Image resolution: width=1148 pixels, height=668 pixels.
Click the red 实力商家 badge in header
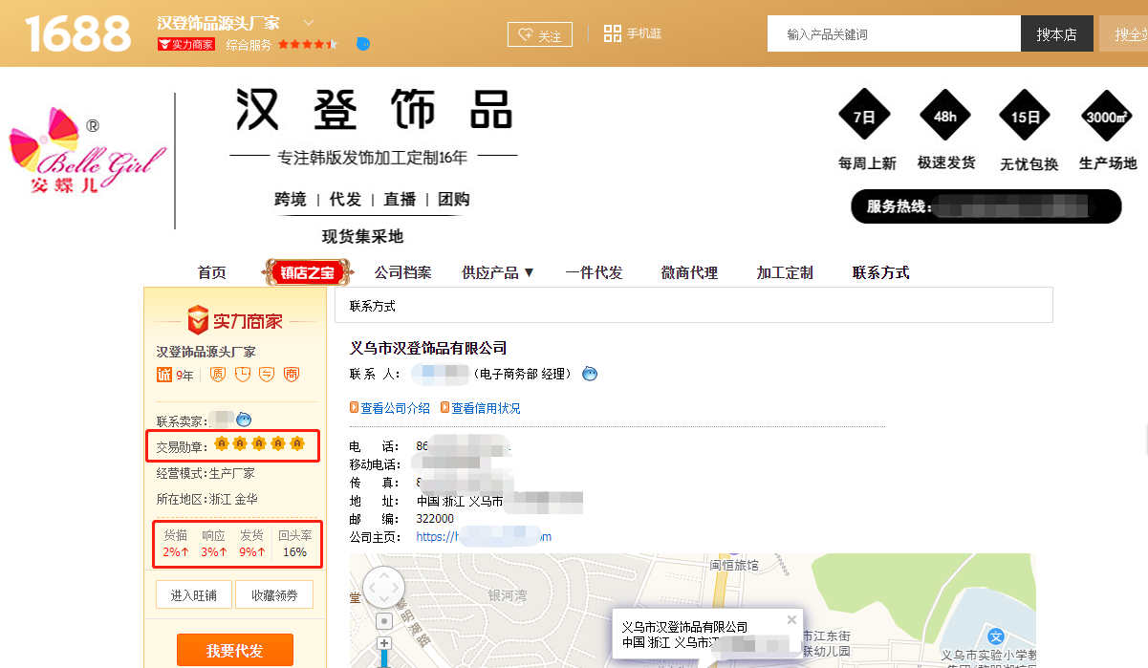[186, 44]
